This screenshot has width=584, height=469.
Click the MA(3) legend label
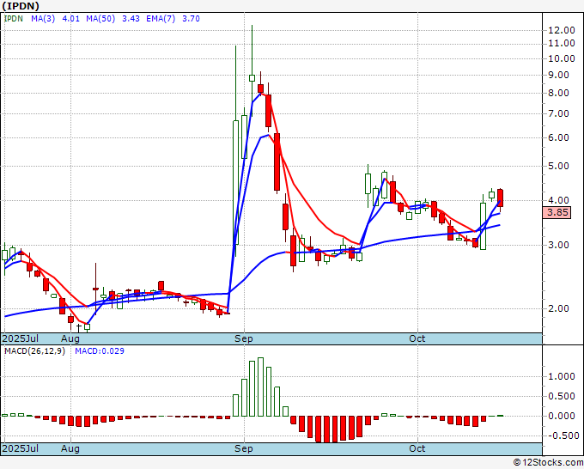[43, 19]
